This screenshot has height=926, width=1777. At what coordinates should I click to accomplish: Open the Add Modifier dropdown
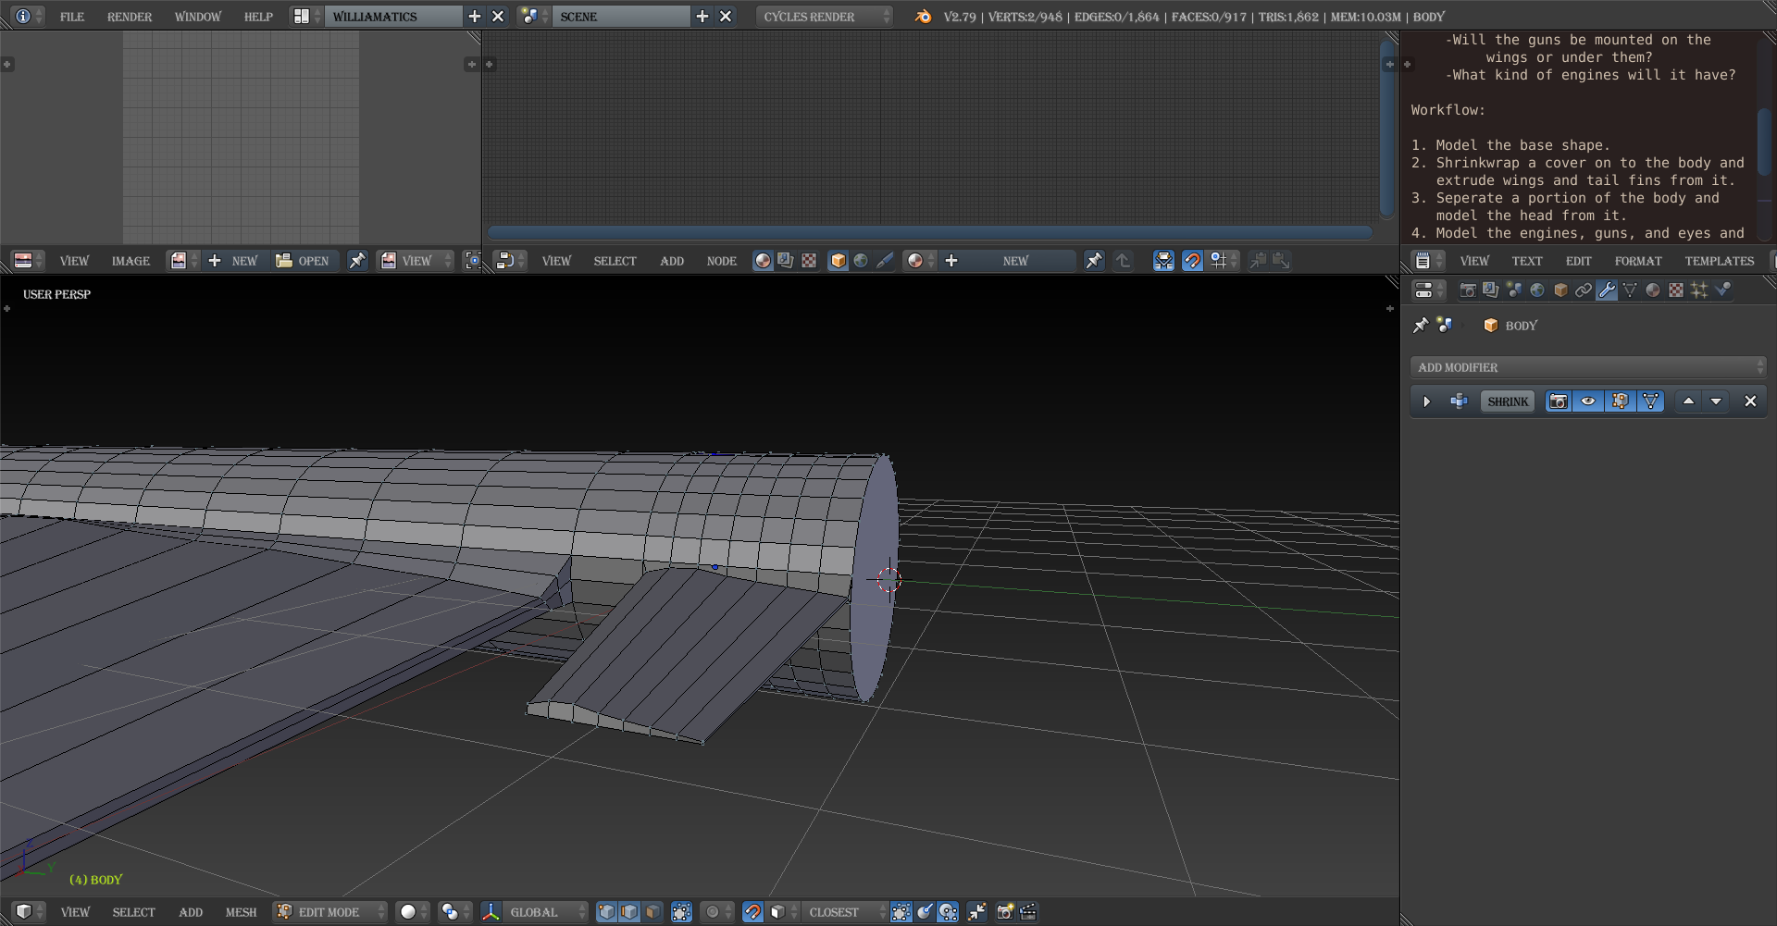point(1587,367)
